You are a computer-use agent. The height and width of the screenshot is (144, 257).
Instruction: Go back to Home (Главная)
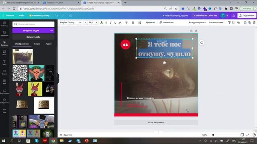coord(8,16)
